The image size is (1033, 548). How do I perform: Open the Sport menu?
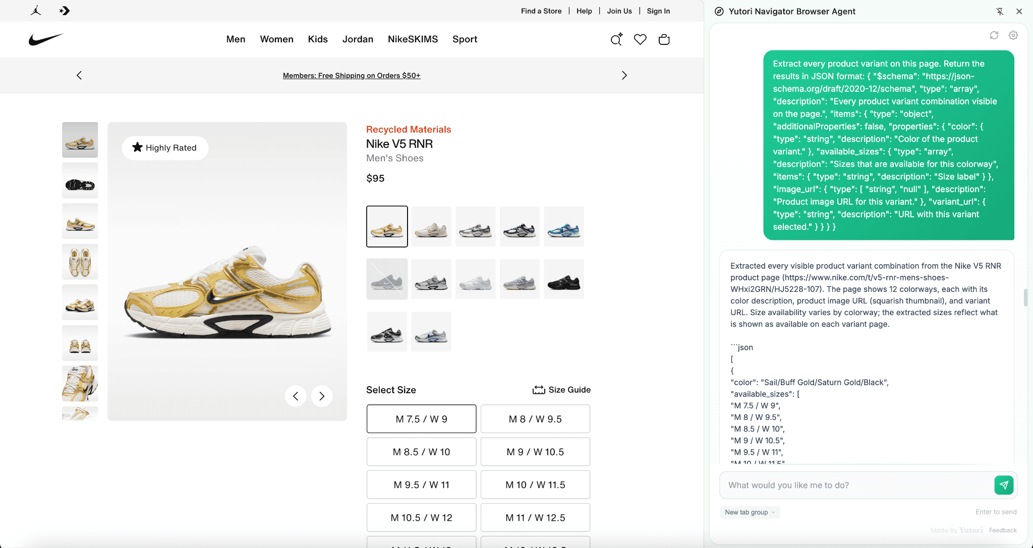[465, 39]
